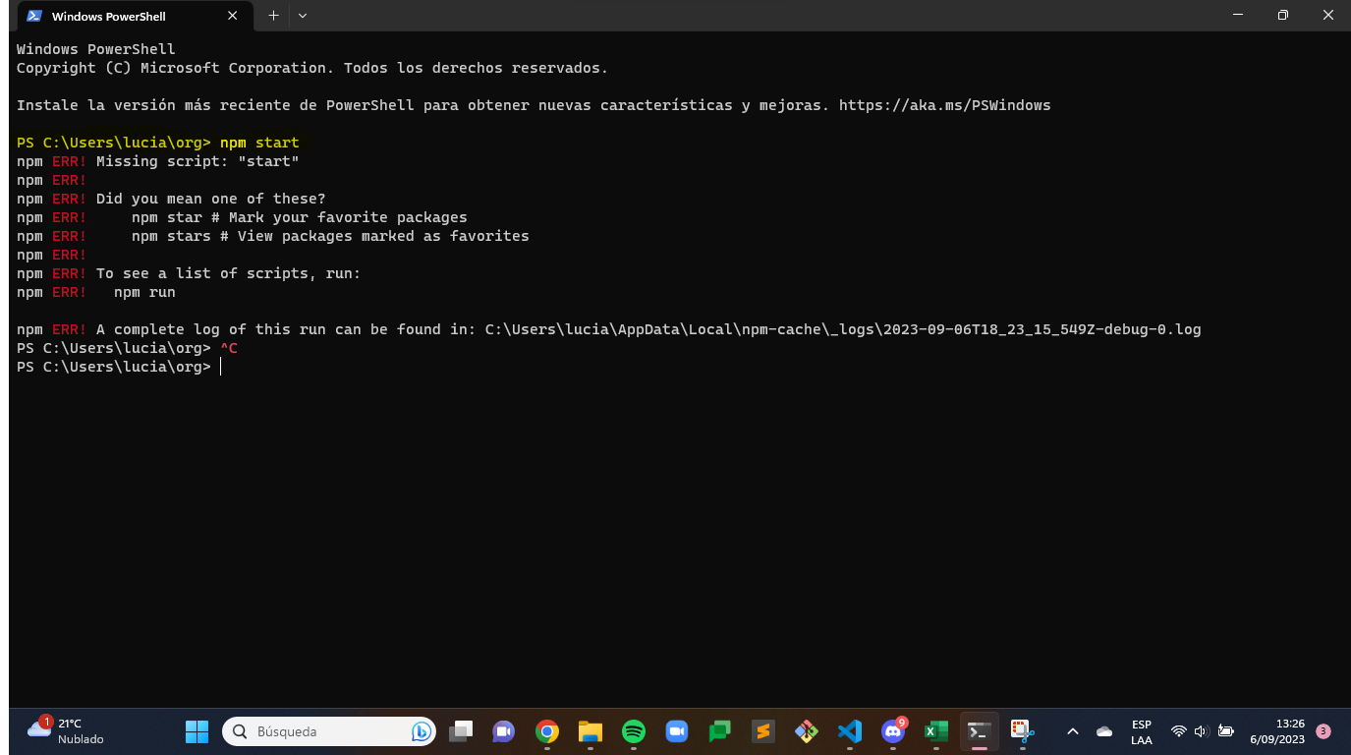Expand the new tab profile dropdown
This screenshot has height=755, width=1351.
coord(302,16)
